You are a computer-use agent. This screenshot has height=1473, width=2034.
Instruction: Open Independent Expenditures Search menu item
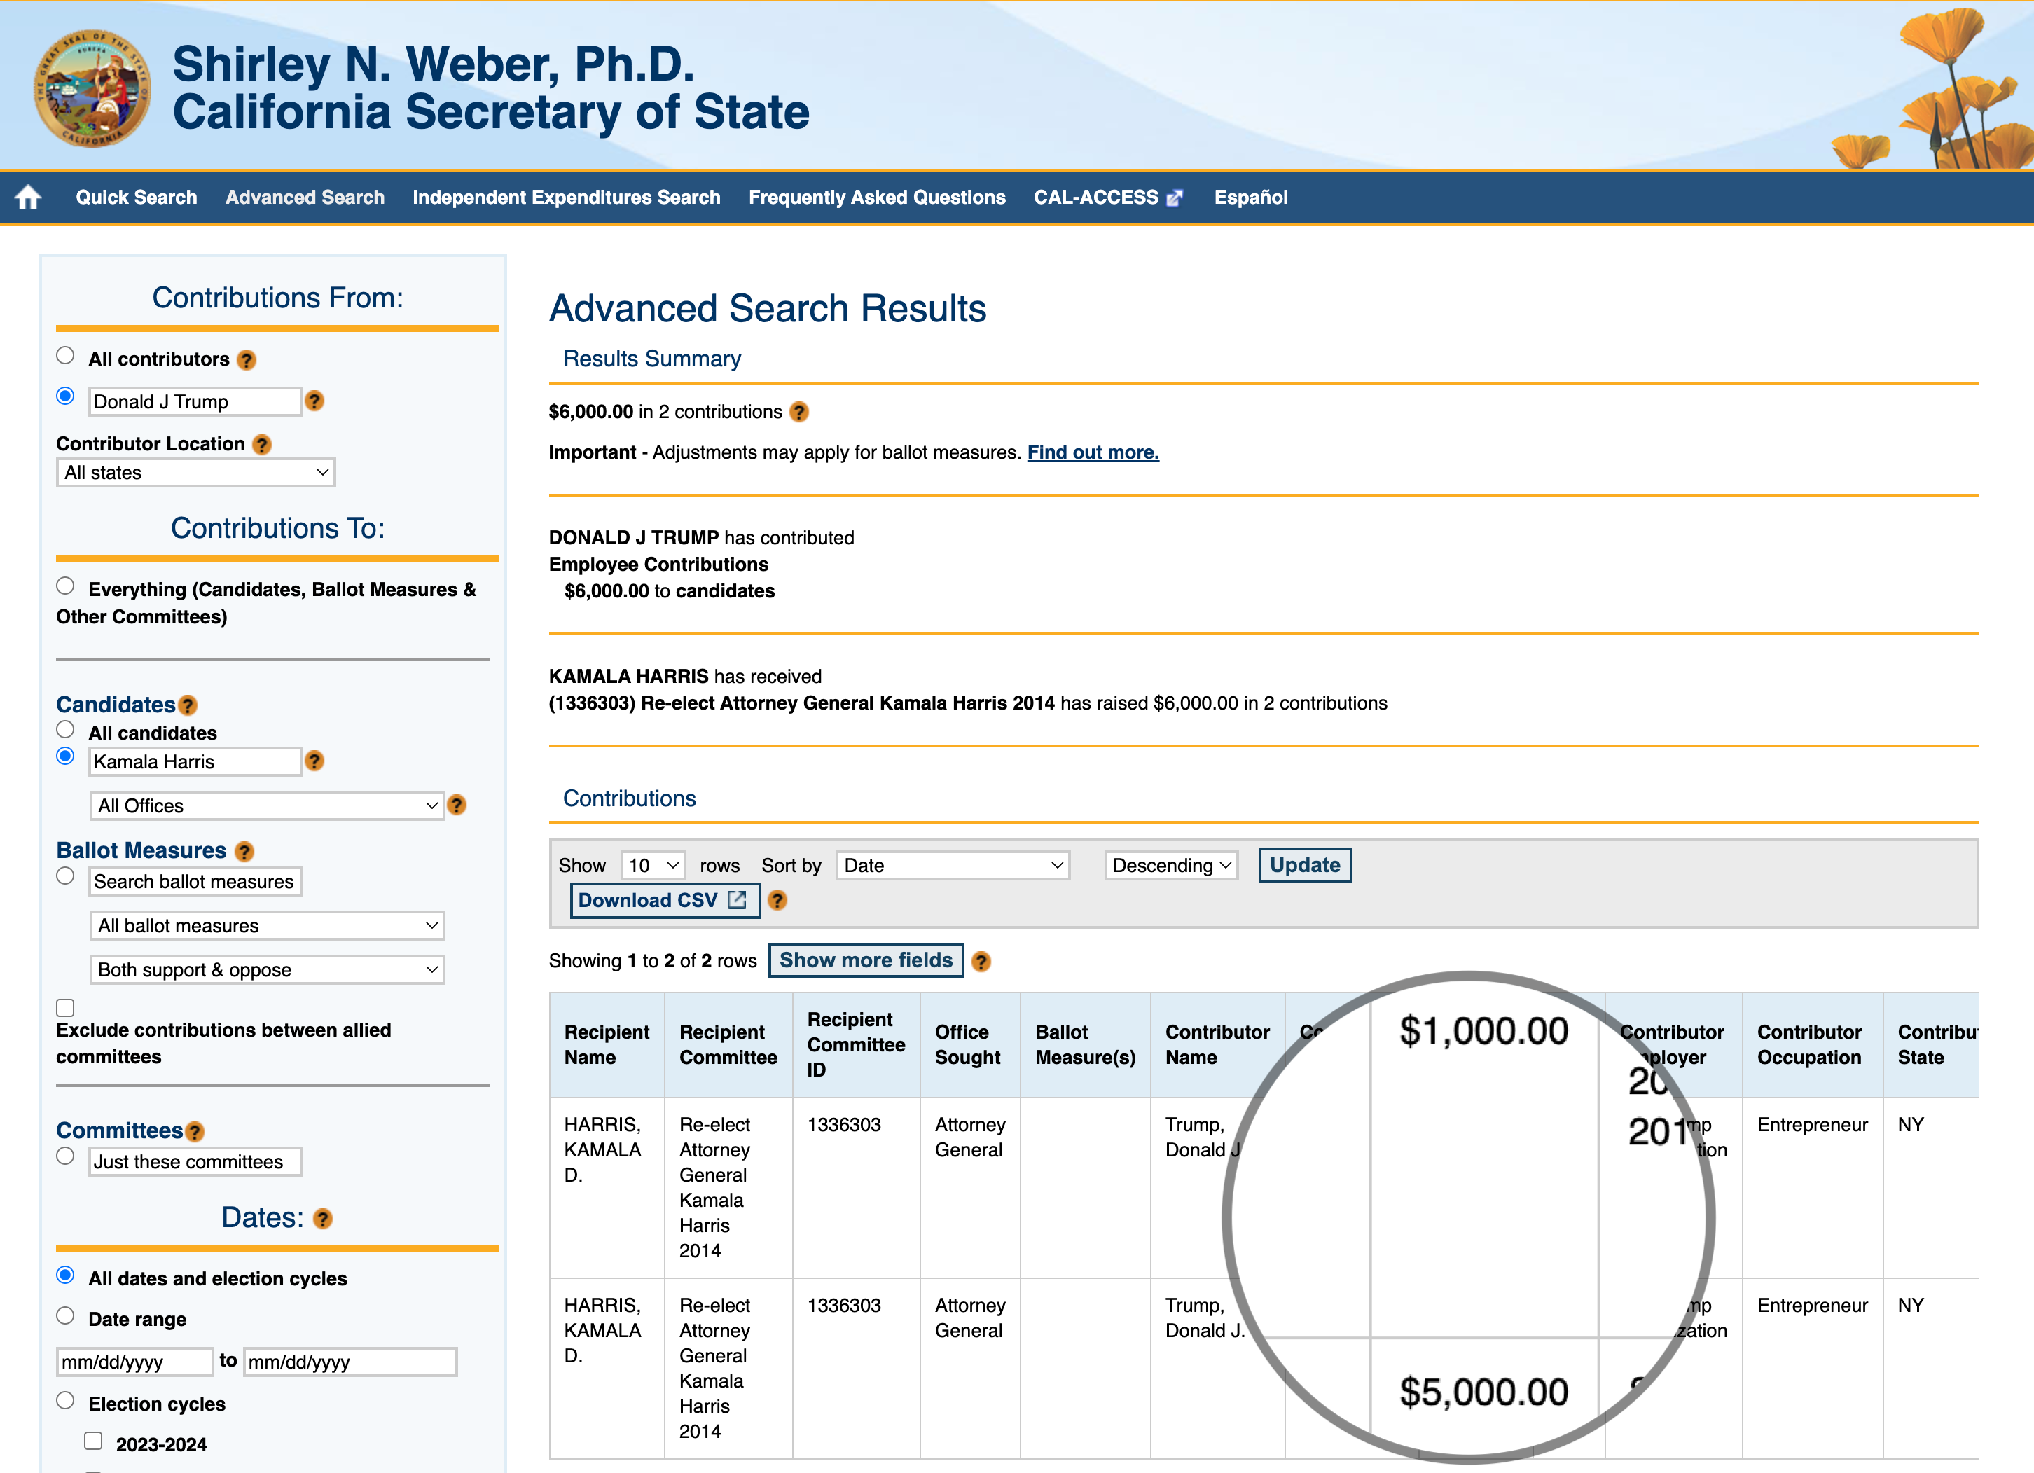point(566,198)
